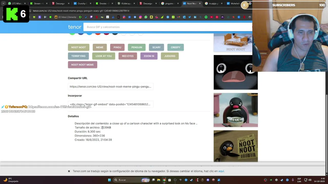Screen dimensions: 328x184
Task: Focus the Busca GIF y calcomanías search box
Action: click(x=168, y=27)
